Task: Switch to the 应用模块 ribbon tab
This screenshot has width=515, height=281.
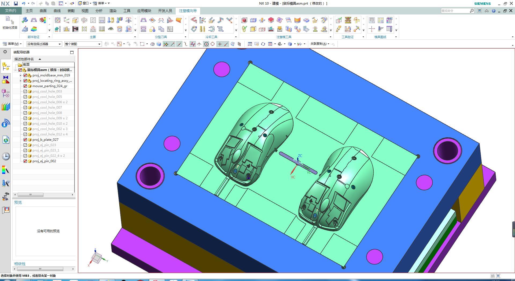Action: point(144,11)
